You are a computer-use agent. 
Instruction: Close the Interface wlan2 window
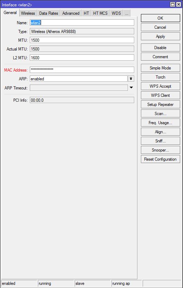178,5
